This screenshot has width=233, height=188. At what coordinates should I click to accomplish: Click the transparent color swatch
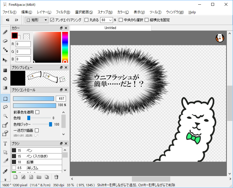26,37
